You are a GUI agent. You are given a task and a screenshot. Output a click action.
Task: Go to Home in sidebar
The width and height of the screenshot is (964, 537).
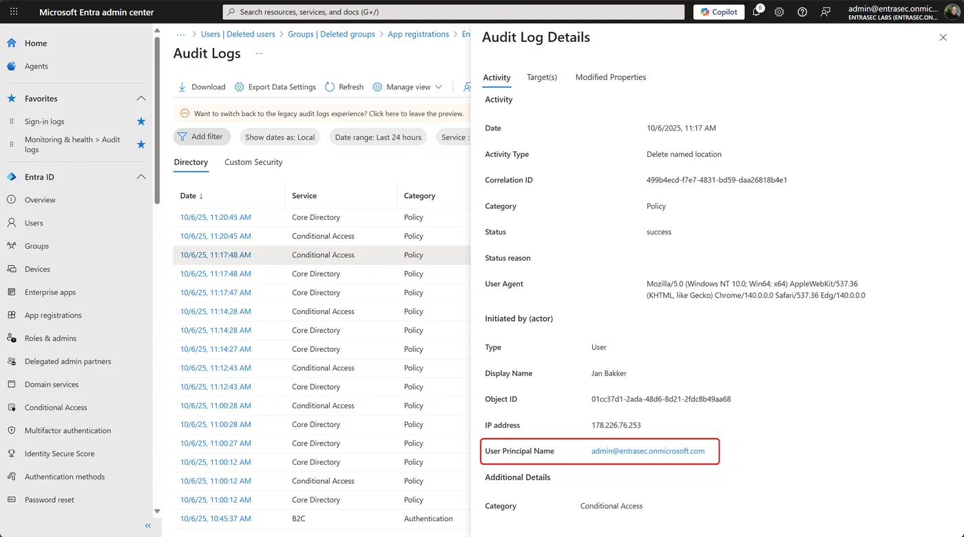pyautogui.click(x=36, y=43)
